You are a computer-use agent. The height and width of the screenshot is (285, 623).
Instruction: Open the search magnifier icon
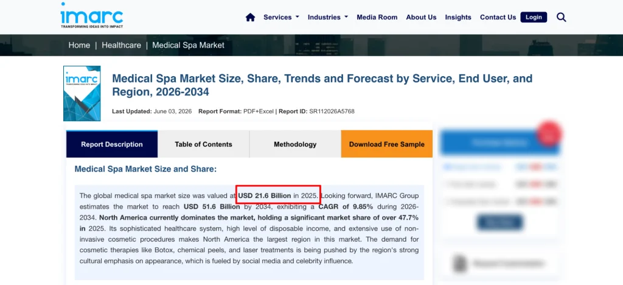(x=561, y=17)
